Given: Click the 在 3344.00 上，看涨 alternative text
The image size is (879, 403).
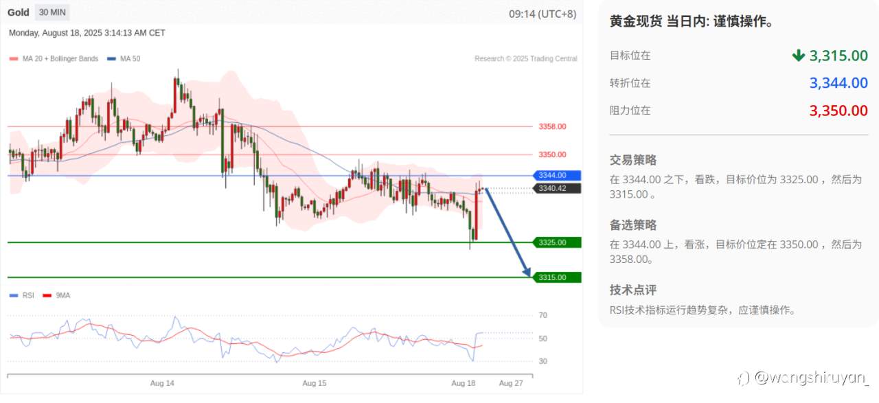Looking at the screenshot, I should (735, 251).
